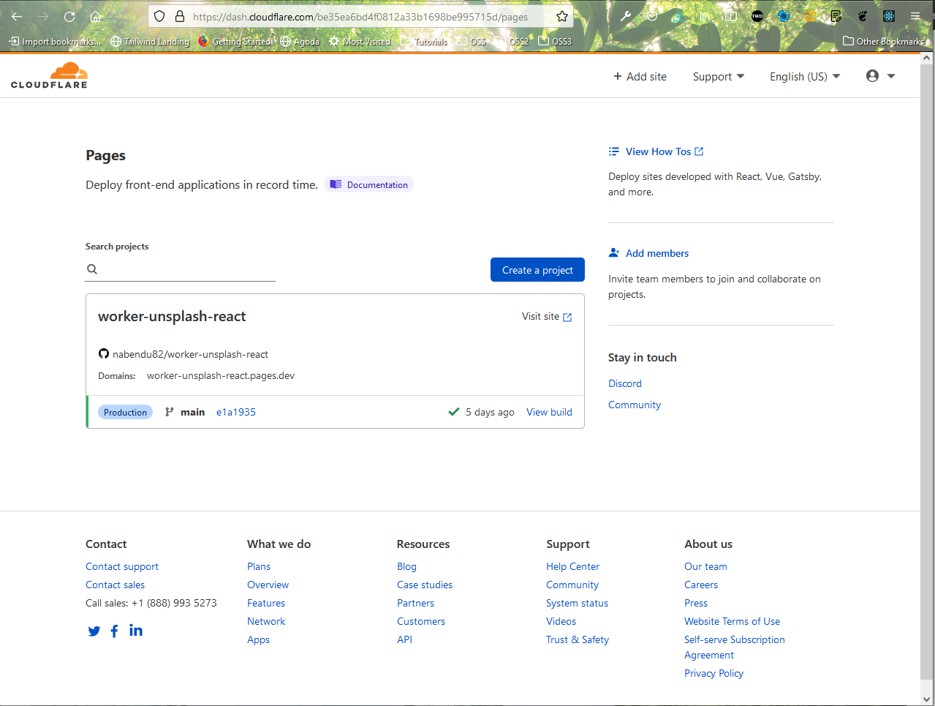Open the Agoda bookmark
Image resolution: width=935 pixels, height=706 pixels.
point(300,42)
